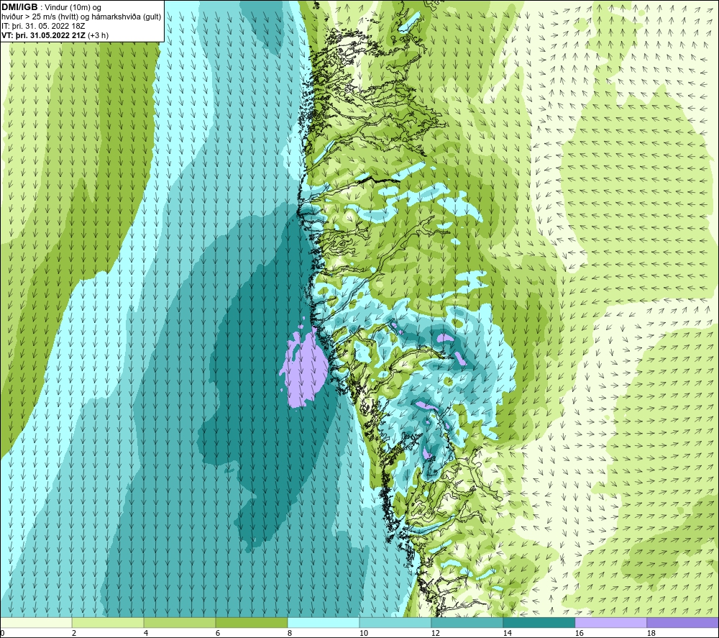Click the 'Vindur (10m) og' heading text
The width and height of the screenshot is (719, 638).
[x=73, y=8]
